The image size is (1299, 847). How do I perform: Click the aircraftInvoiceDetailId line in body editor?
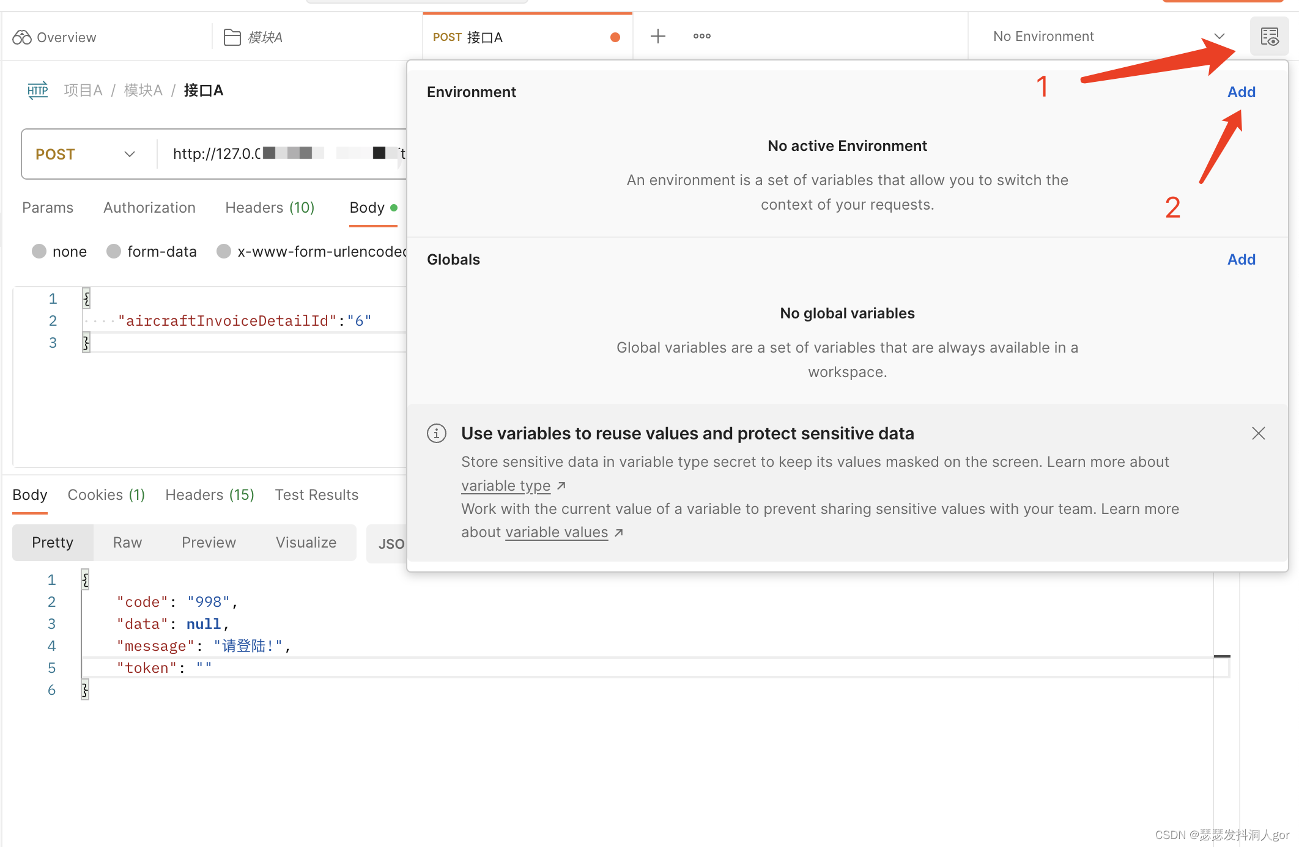(245, 321)
